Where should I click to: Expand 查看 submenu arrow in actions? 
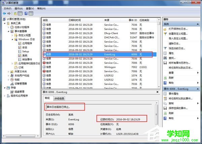point(198,73)
